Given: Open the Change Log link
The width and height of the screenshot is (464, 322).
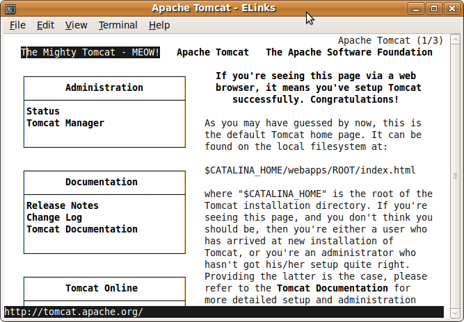Looking at the screenshot, I should 54,217.
